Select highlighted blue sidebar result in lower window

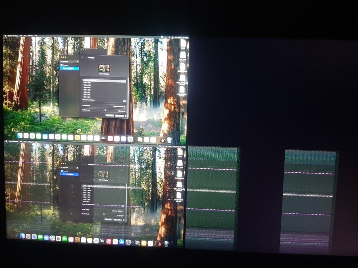tap(69, 174)
